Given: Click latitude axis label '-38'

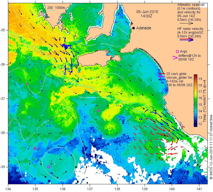Looking at the screenshot, I should (3, 133).
